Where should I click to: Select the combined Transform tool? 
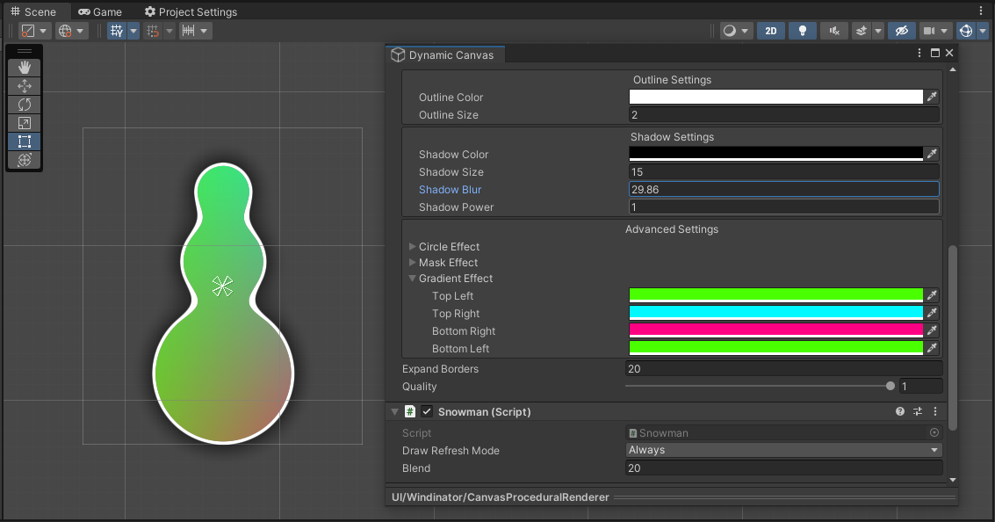24,159
